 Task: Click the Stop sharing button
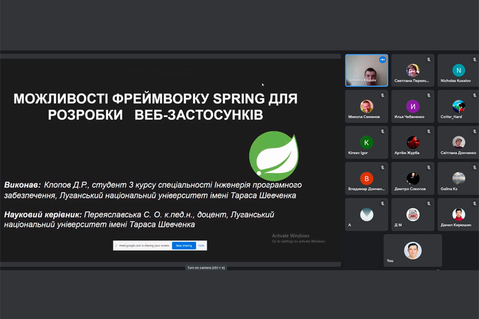click(x=184, y=246)
